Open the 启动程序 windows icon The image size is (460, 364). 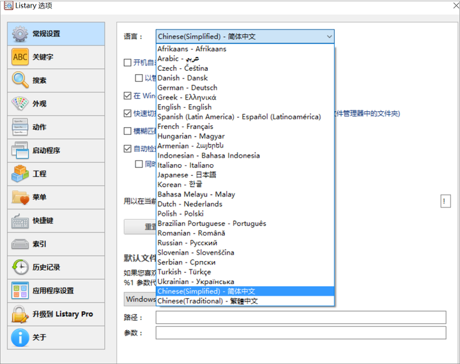20,150
